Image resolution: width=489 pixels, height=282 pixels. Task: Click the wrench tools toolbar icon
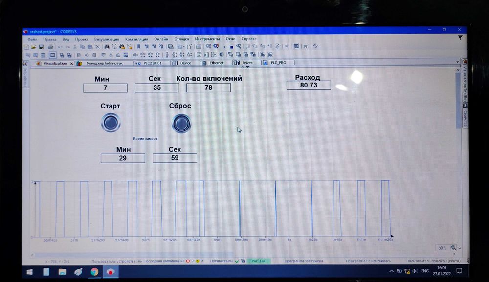coord(239,46)
